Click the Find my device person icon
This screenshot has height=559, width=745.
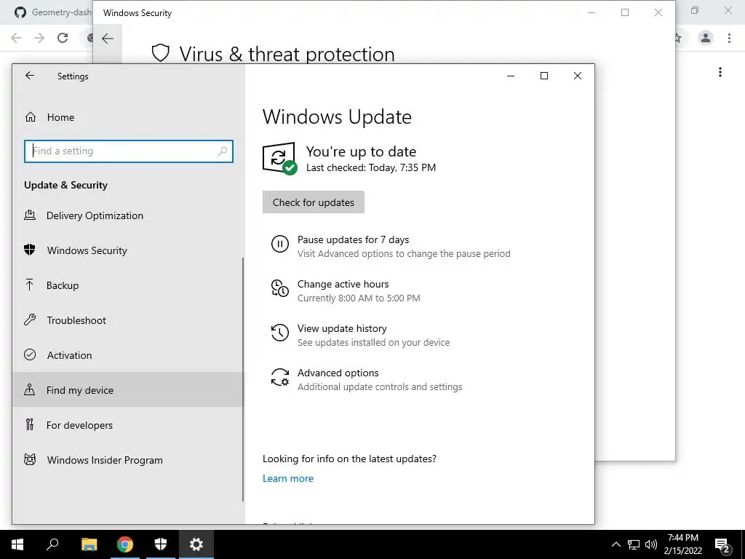29,390
